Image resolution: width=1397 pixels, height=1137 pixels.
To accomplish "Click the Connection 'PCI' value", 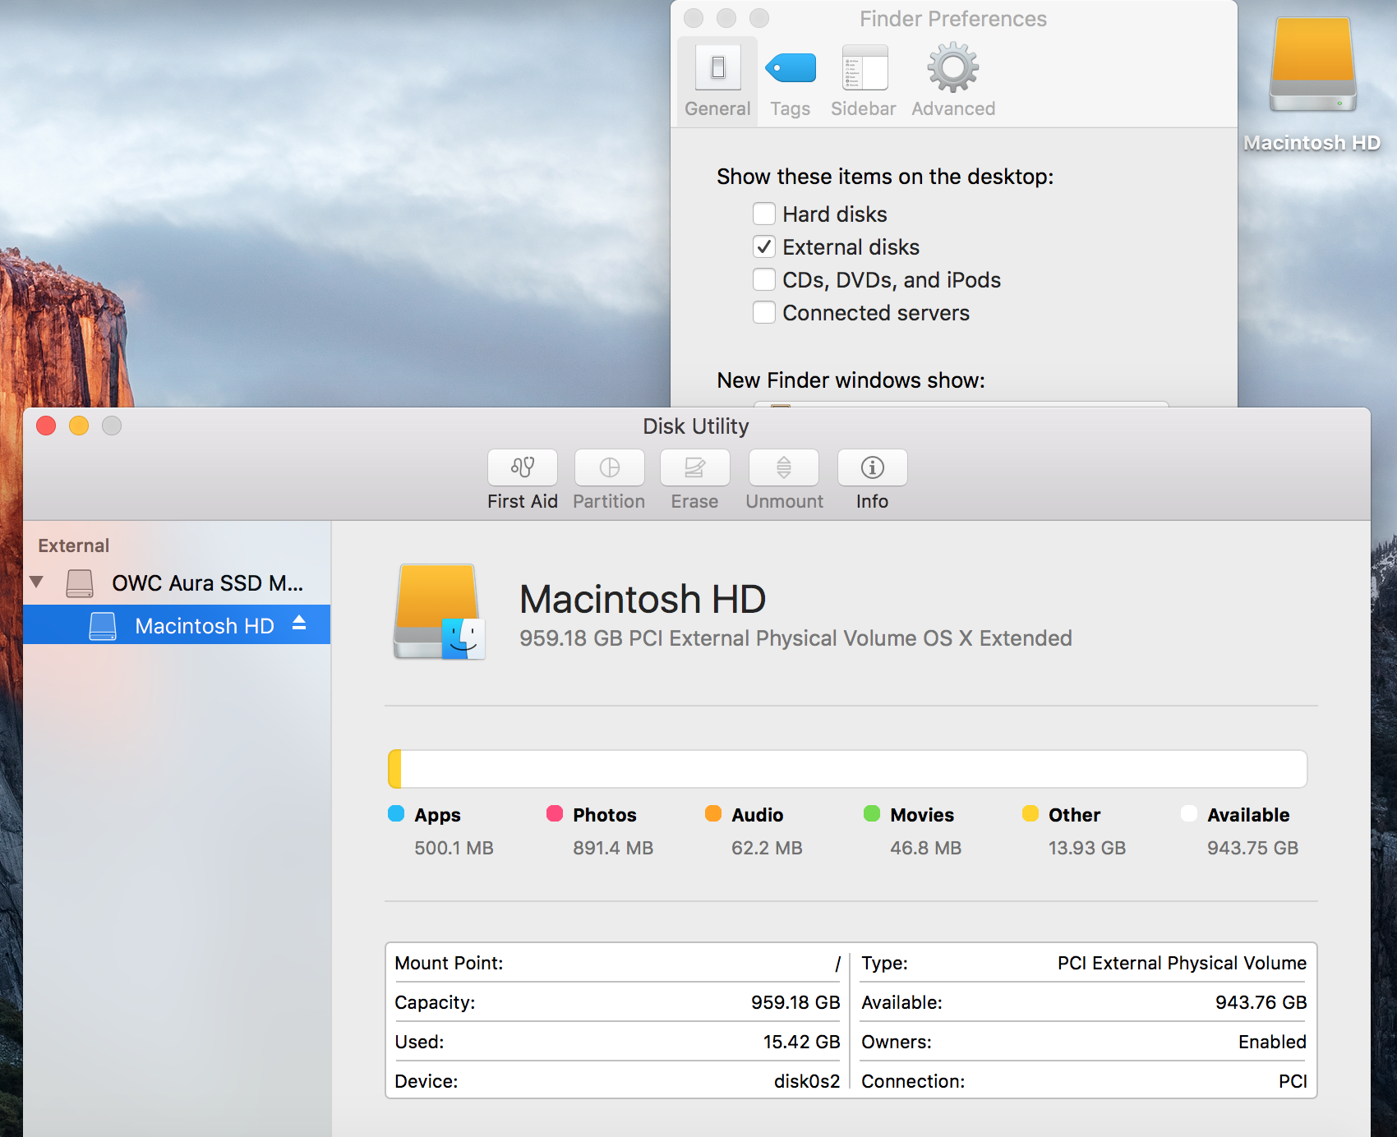I will coord(1293,1081).
